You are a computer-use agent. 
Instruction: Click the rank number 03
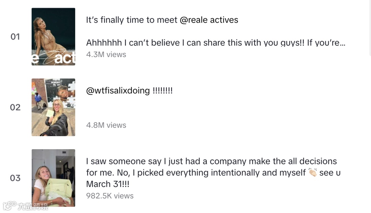click(15, 178)
